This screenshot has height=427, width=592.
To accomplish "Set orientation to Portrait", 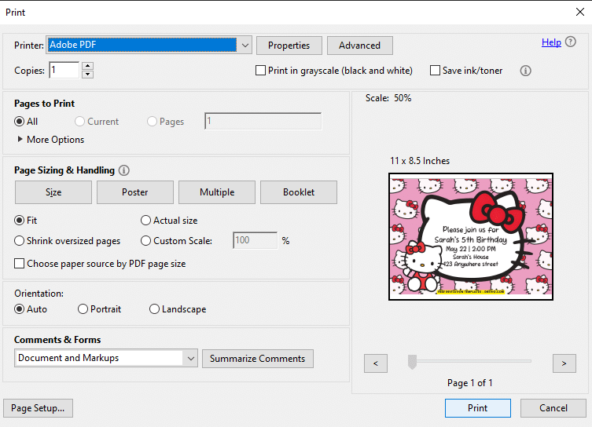I will point(83,309).
